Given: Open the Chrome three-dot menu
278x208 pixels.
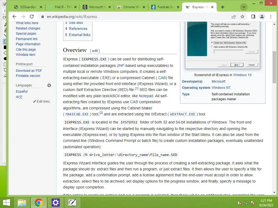Looking at the screenshot, I should [x=271, y=17].
